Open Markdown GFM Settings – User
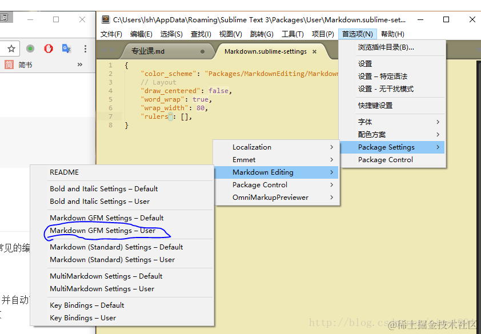Screen dimensions: 481x334 coord(122,231)
